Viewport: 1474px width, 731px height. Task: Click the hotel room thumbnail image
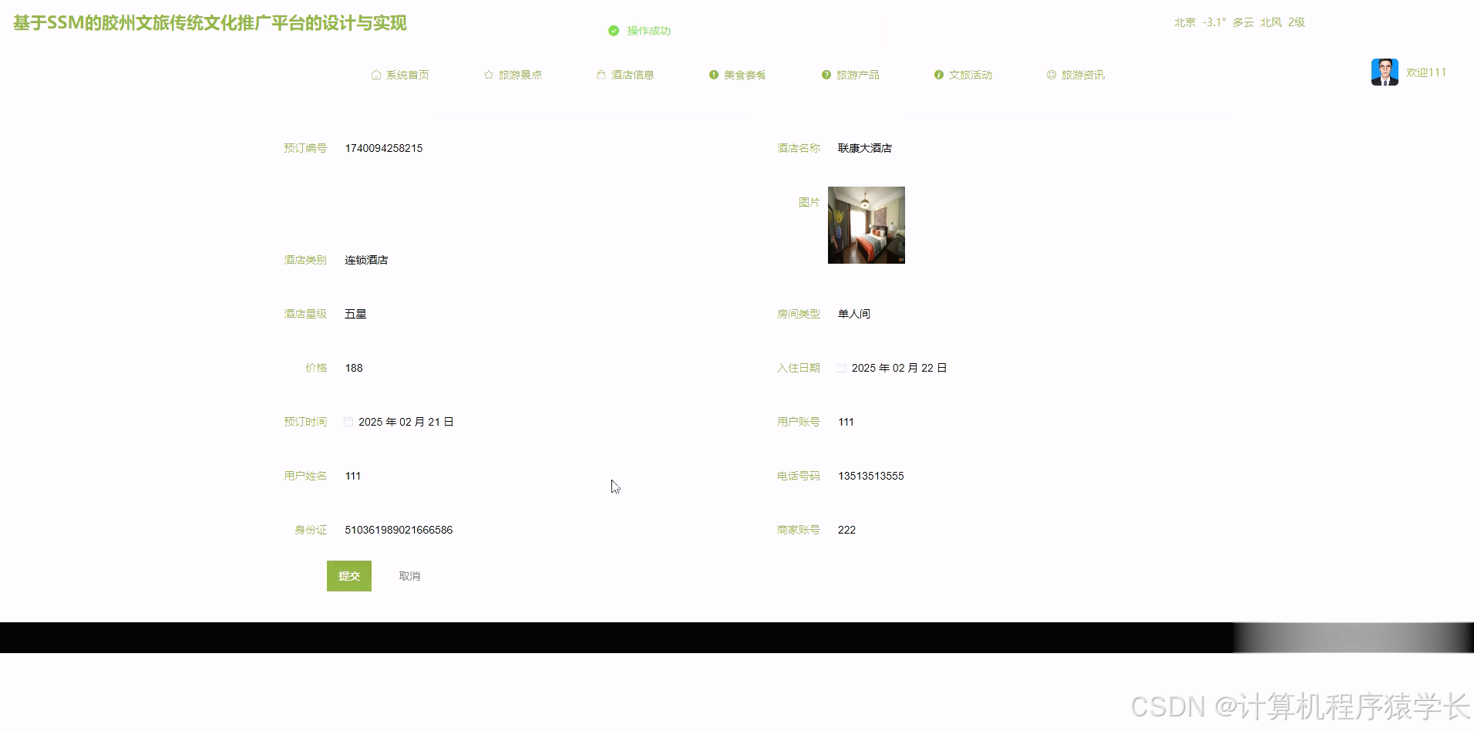point(866,224)
